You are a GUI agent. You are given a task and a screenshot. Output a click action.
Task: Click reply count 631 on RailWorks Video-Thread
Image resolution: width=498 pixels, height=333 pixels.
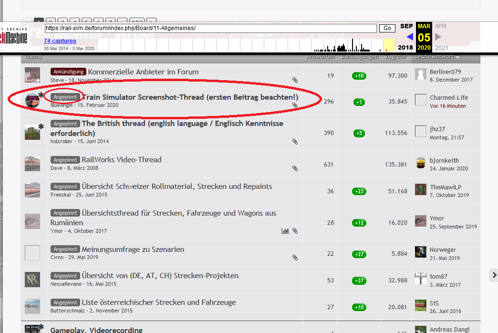(328, 165)
